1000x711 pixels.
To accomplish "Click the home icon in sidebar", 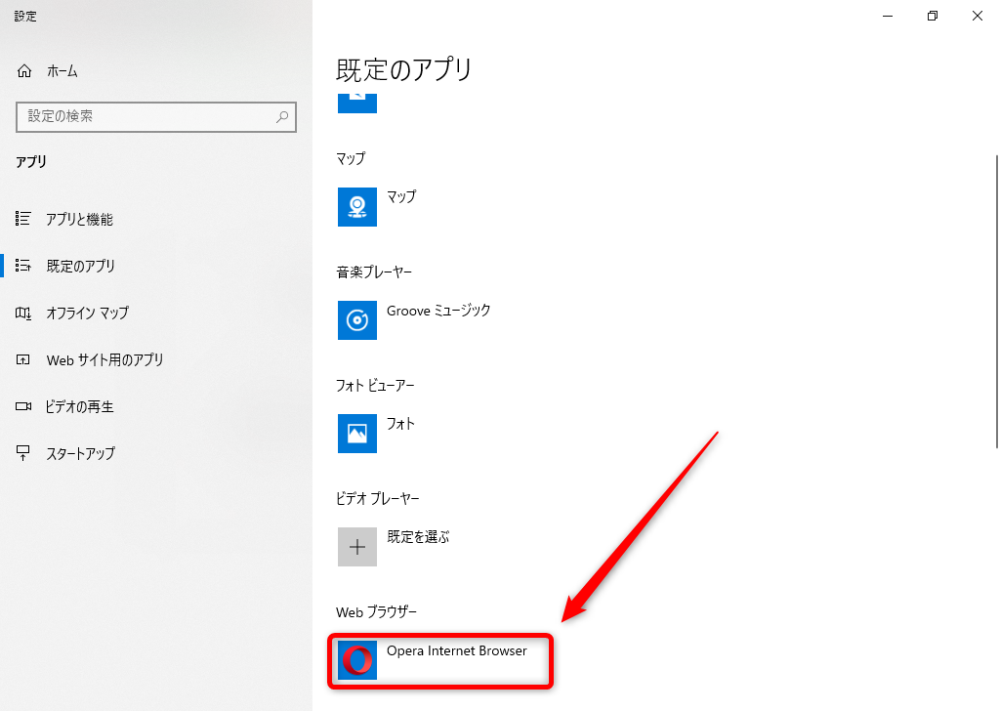I will pyautogui.click(x=24, y=71).
